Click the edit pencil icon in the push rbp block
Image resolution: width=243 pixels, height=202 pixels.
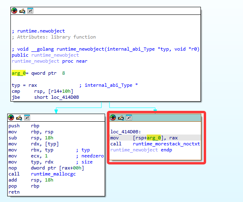(x=19, y=118)
